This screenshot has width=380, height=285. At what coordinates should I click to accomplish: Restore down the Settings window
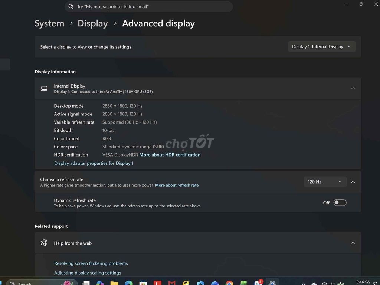click(x=361, y=4)
